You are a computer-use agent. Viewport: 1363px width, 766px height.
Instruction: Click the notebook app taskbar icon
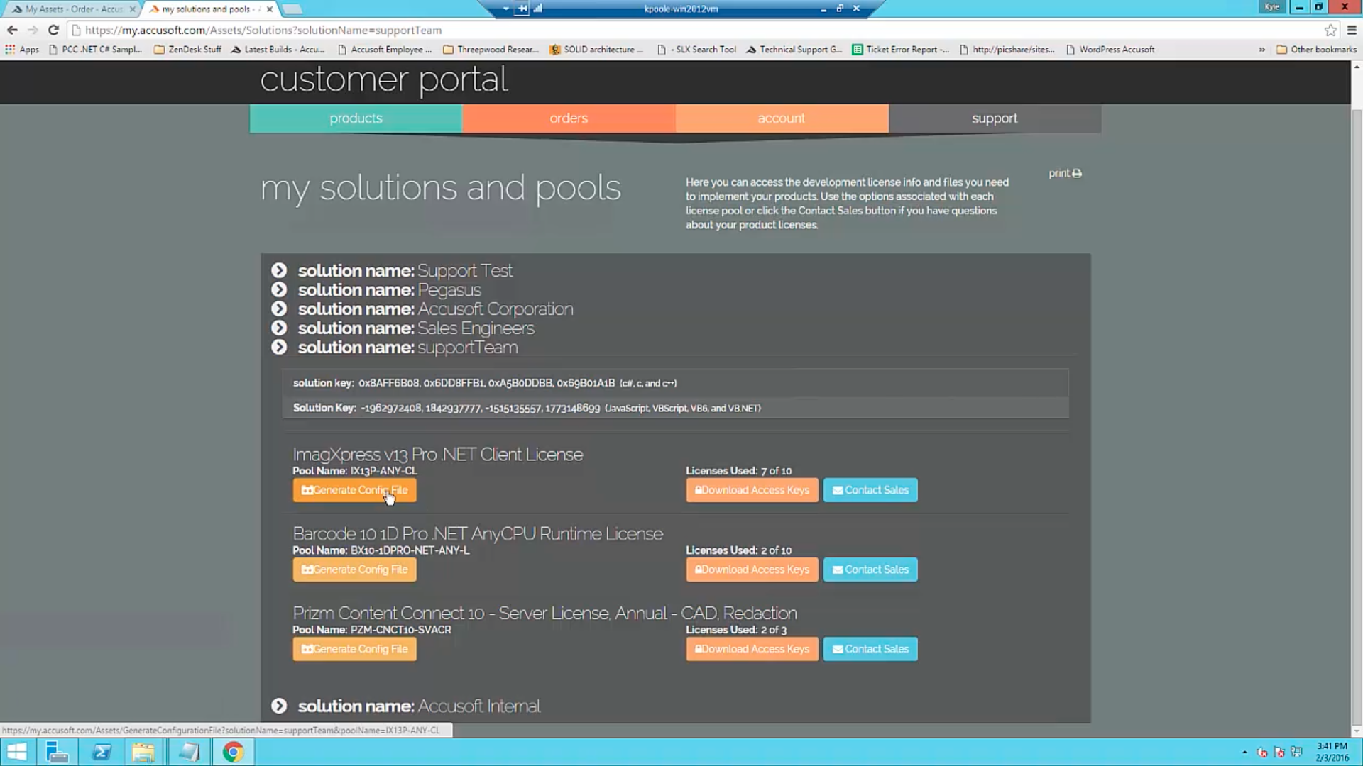click(x=189, y=752)
